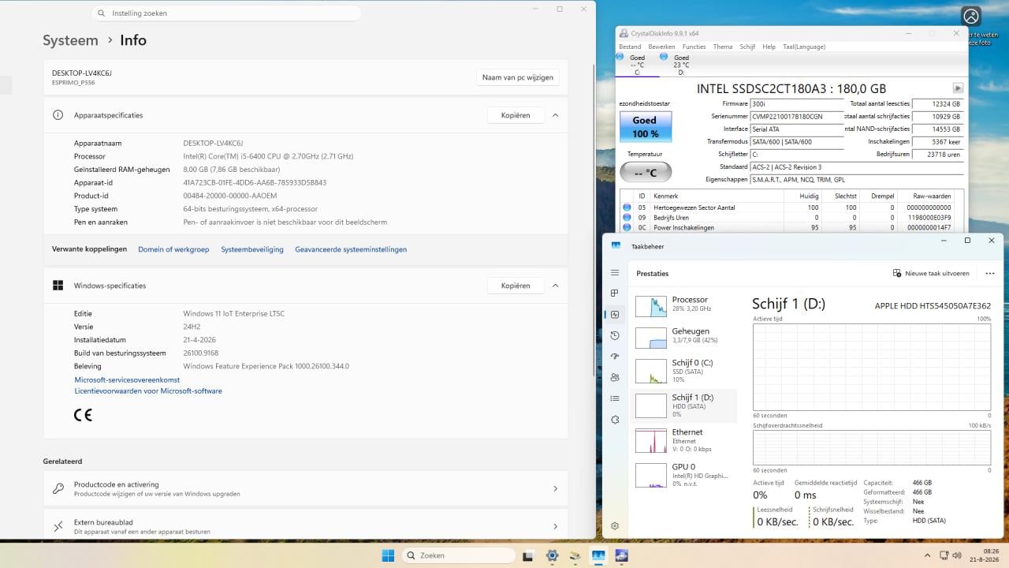This screenshot has width=1009, height=568.
Task: Open Task Manager hamburger navigation menu
Action: 615,272
